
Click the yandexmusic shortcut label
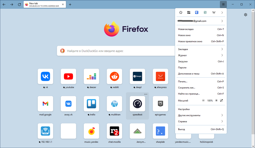[x=183, y=142]
